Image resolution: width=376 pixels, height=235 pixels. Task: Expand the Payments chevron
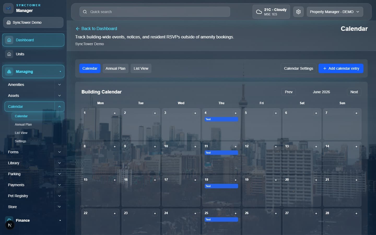coord(60,185)
